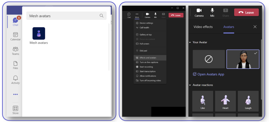Click the Mesh avatars app icon

[x=39, y=34]
